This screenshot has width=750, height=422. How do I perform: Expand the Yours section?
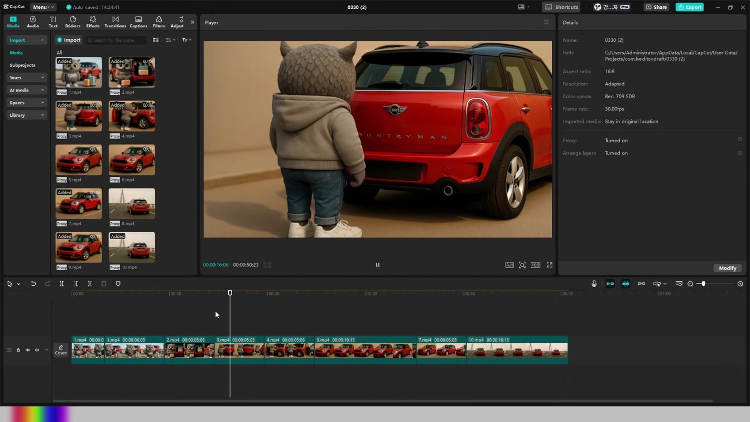pos(26,78)
